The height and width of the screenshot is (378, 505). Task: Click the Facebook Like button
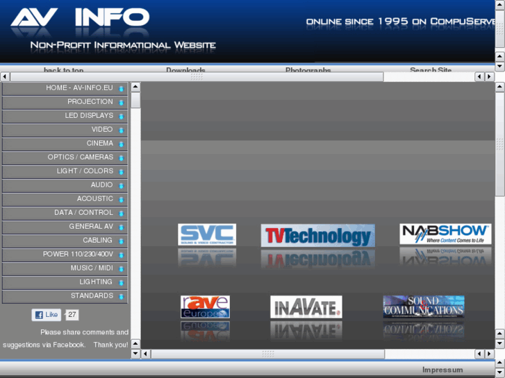[47, 315]
